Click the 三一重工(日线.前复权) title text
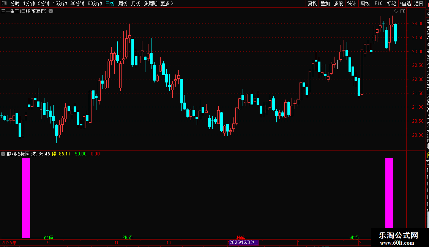The width and height of the screenshot is (429, 247). 24,11
